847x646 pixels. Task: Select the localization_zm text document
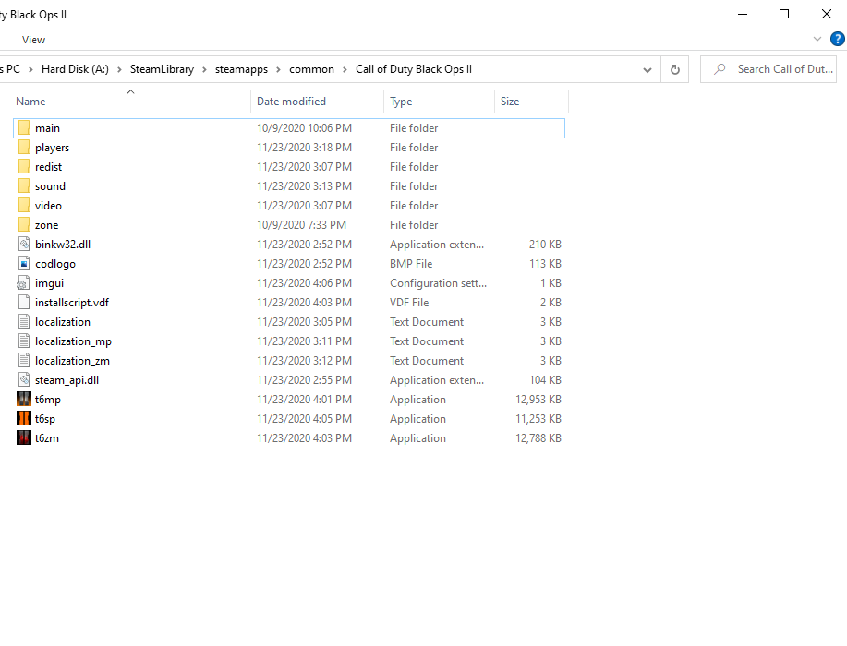(x=72, y=361)
